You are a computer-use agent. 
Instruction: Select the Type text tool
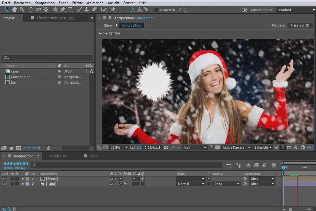tap(70, 10)
